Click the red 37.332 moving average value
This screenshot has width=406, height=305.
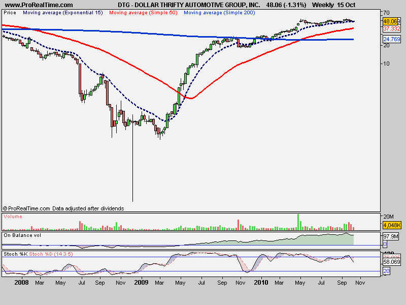pos(391,28)
